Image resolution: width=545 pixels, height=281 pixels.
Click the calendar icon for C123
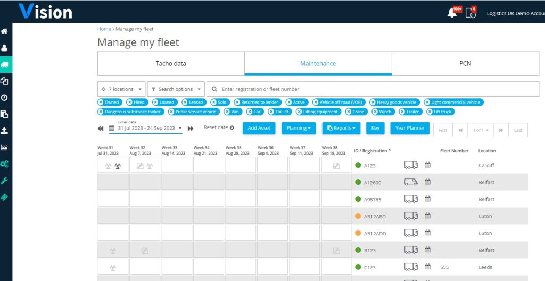click(427, 267)
